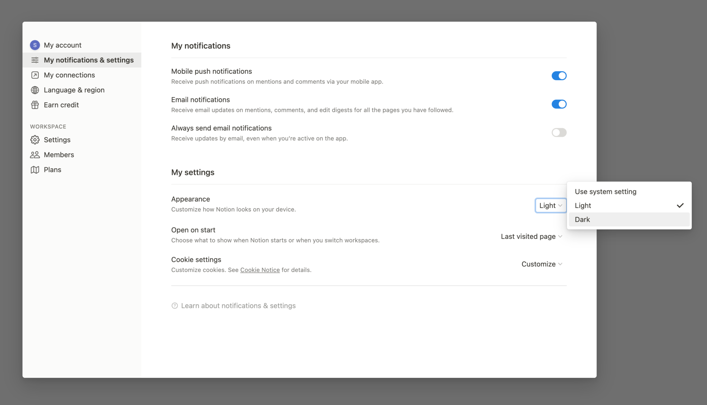Choose Use system setting in the menu
This screenshot has height=405, width=707.
(x=606, y=191)
